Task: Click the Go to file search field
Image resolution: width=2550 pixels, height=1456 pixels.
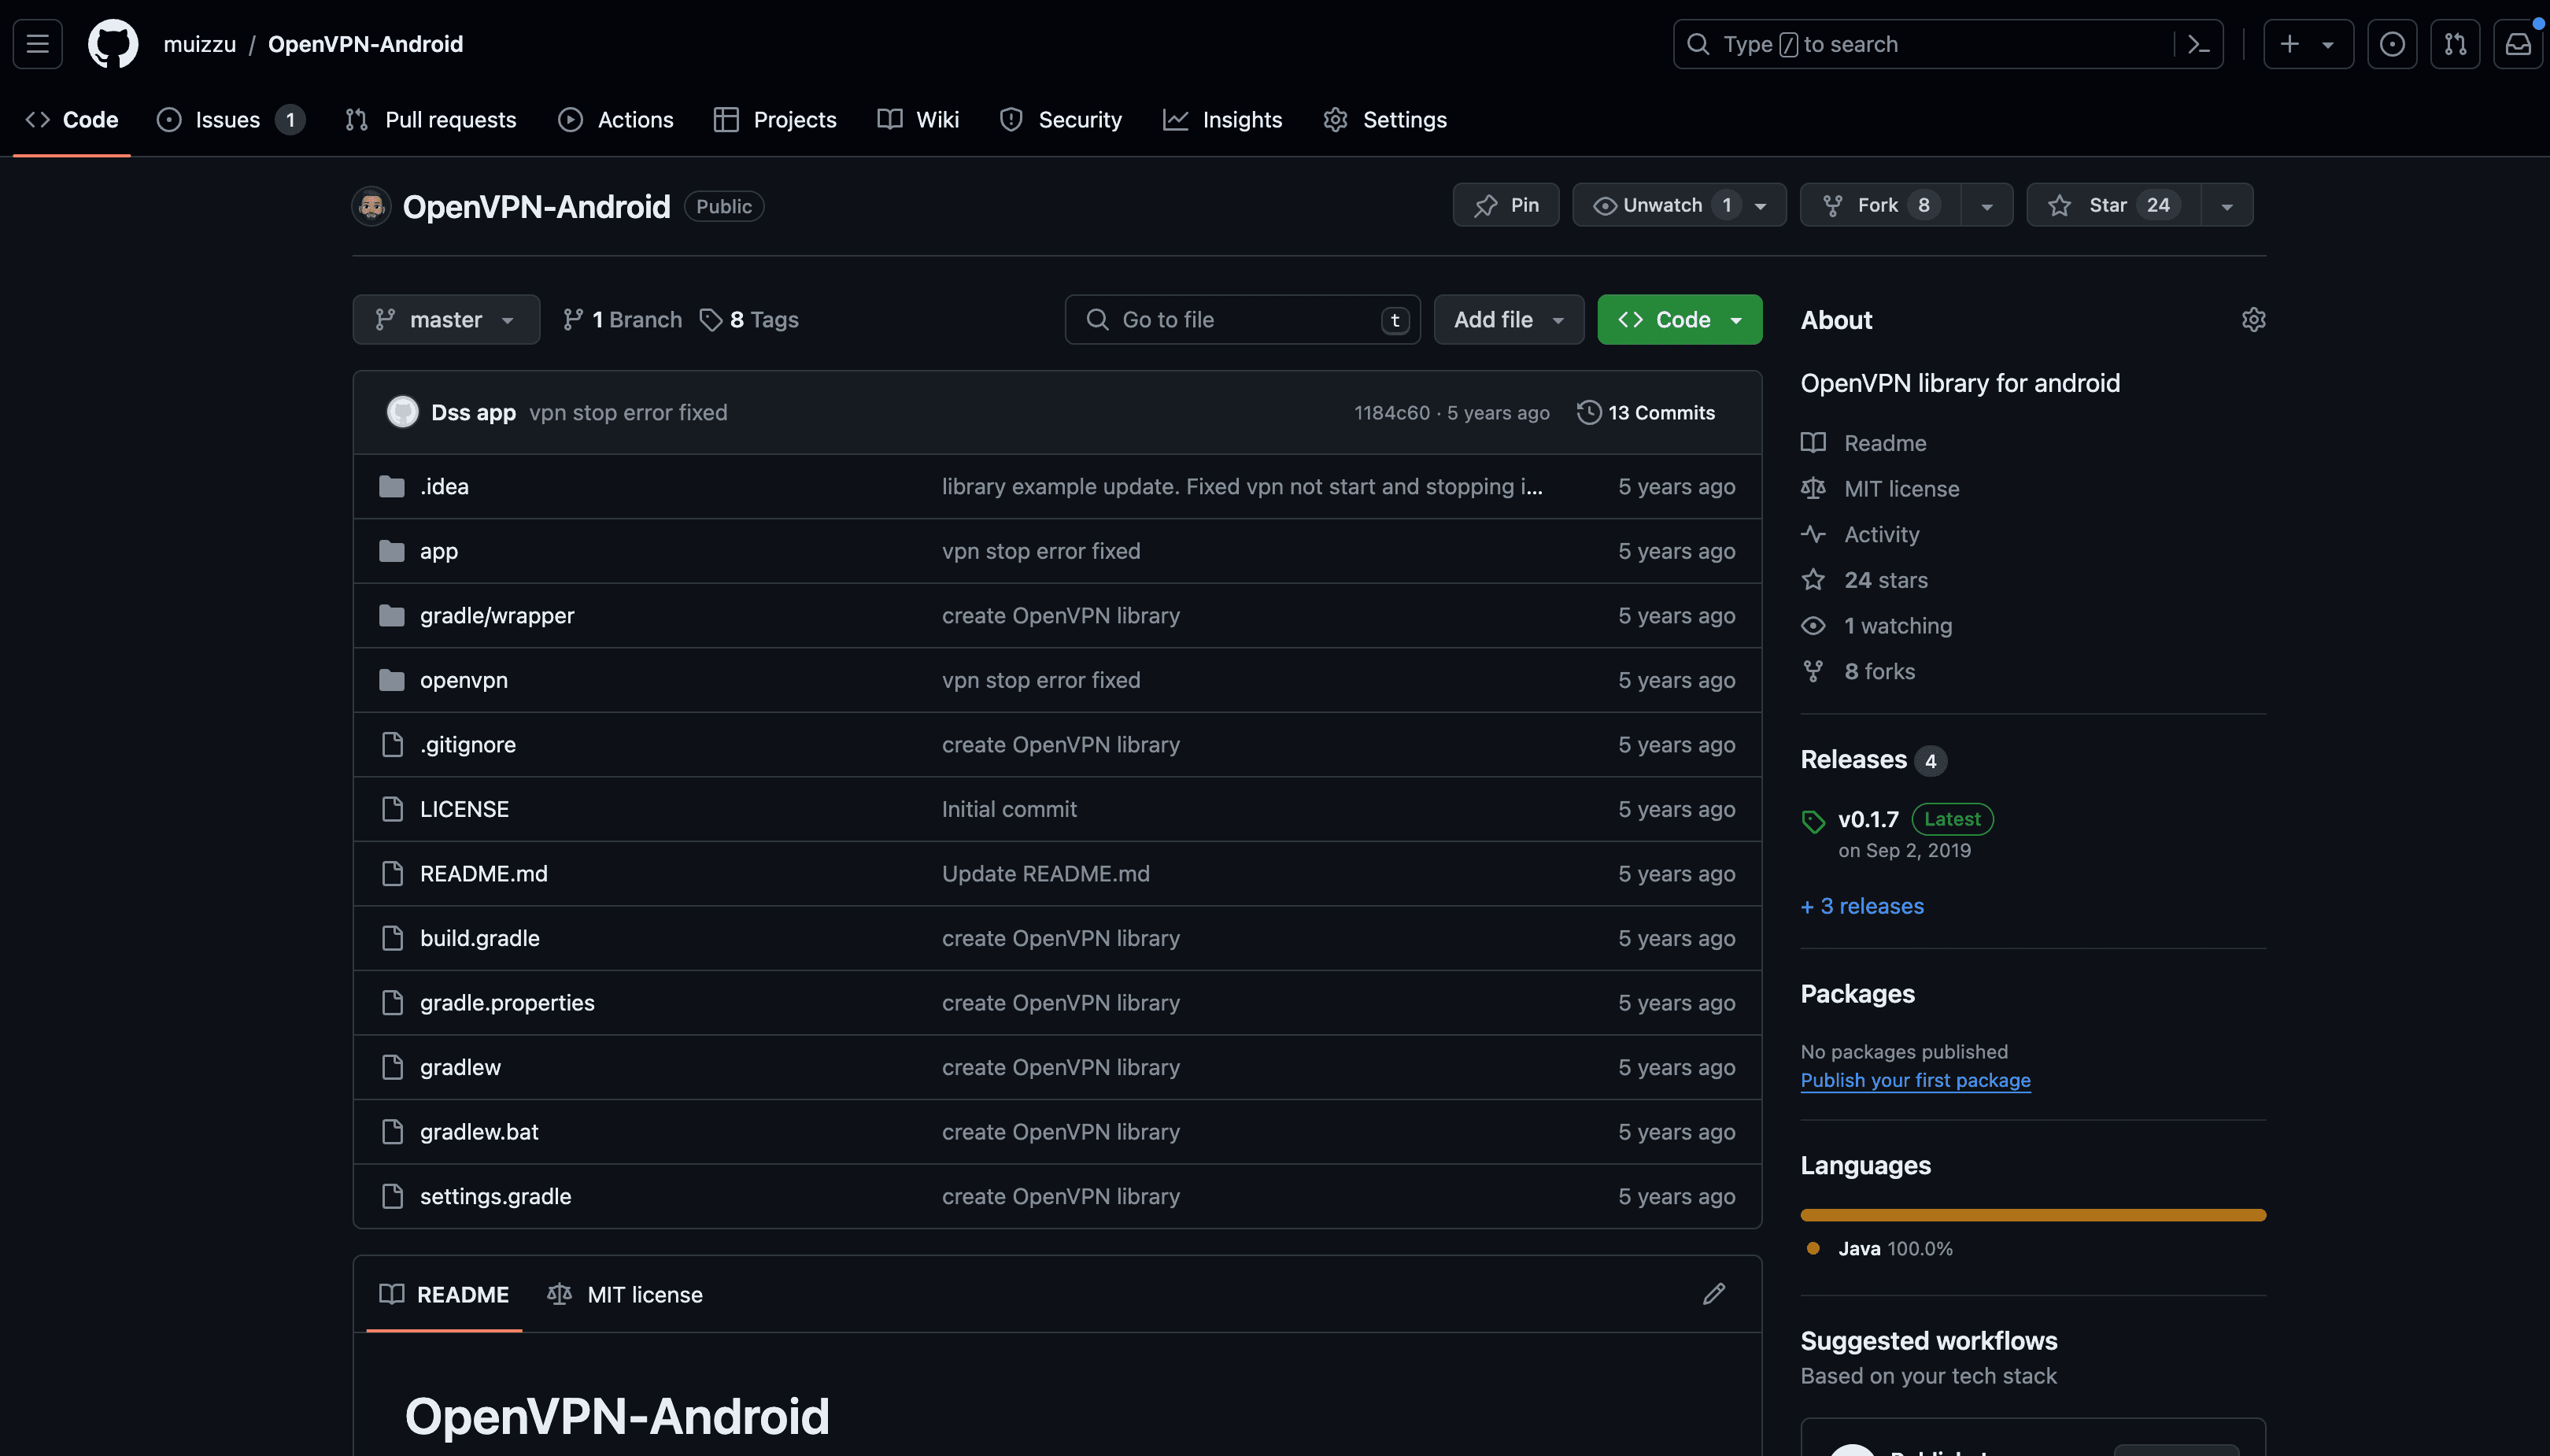Action: [x=1240, y=319]
